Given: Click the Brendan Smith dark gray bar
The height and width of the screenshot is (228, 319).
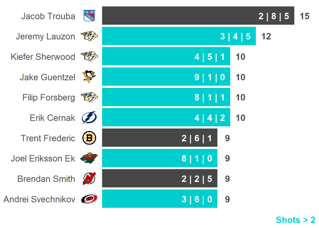Looking at the screenshot, I should (140, 179).
